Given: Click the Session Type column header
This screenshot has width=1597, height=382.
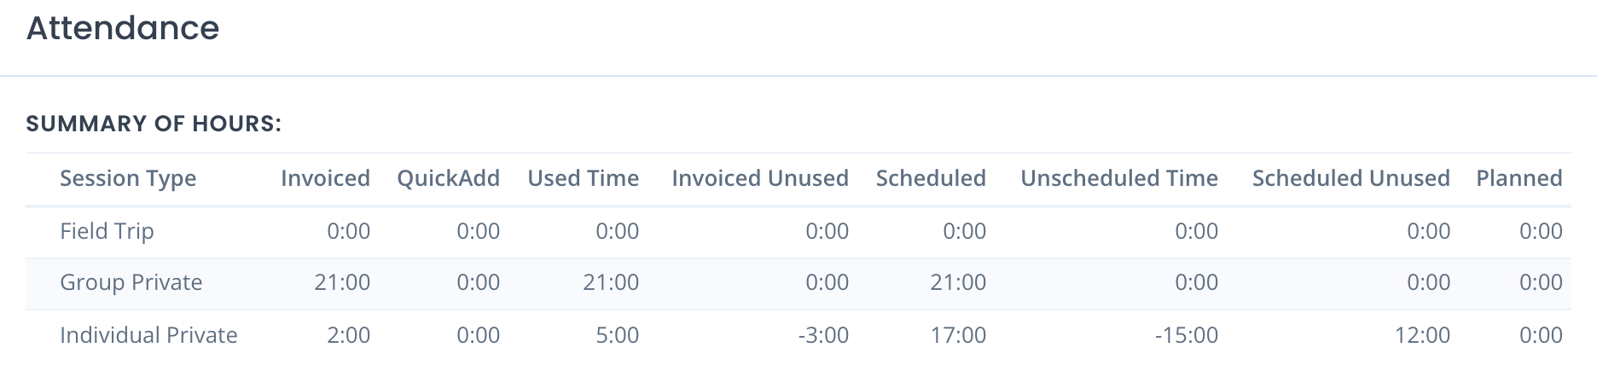Looking at the screenshot, I should tap(128, 178).
